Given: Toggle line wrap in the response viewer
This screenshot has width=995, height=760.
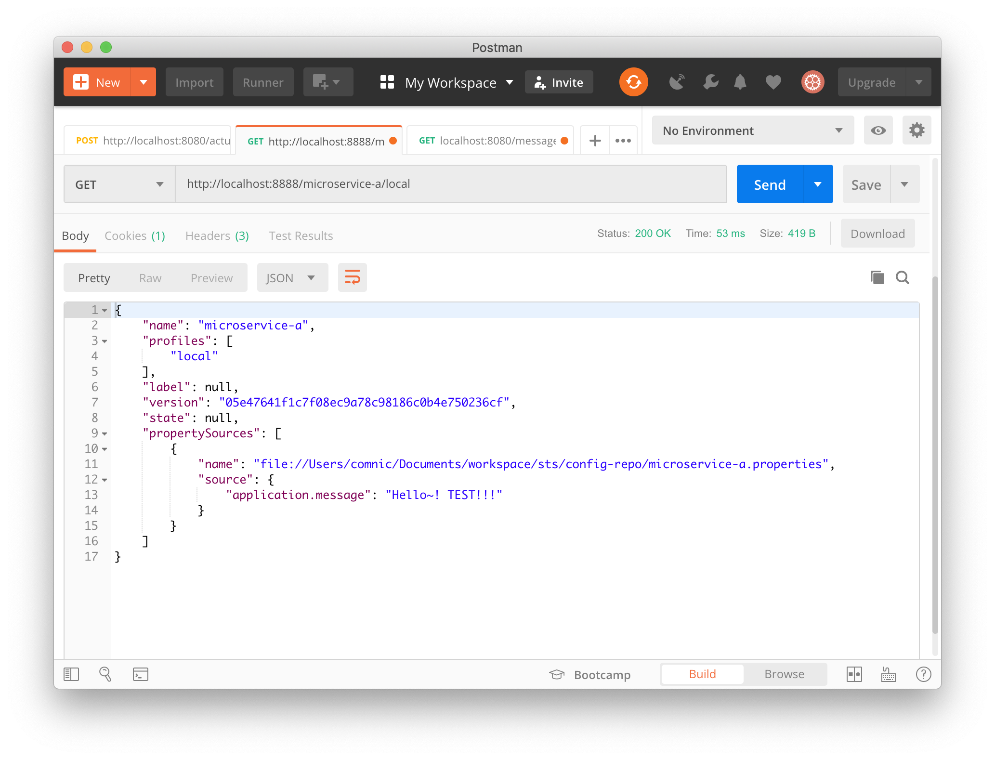Looking at the screenshot, I should [352, 277].
